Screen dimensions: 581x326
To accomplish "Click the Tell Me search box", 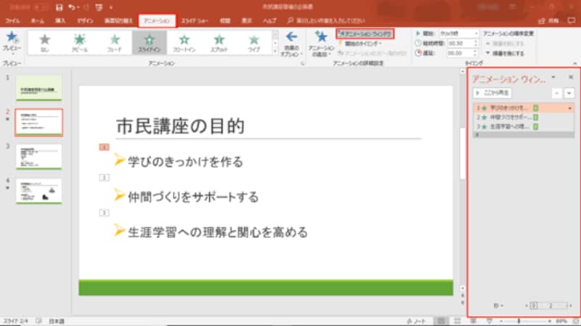I will [326, 21].
